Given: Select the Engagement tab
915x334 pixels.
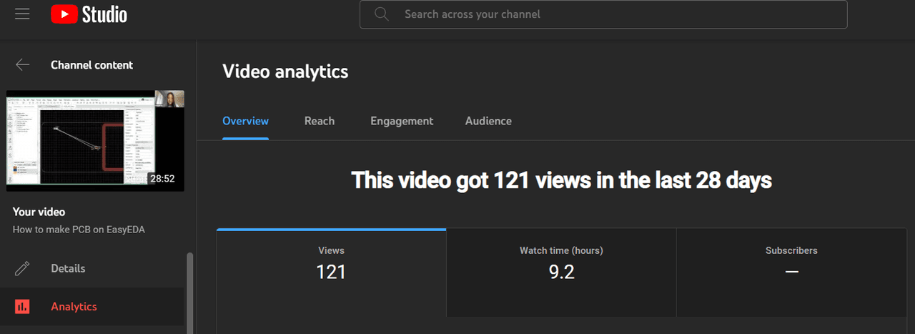Looking at the screenshot, I should point(402,121).
